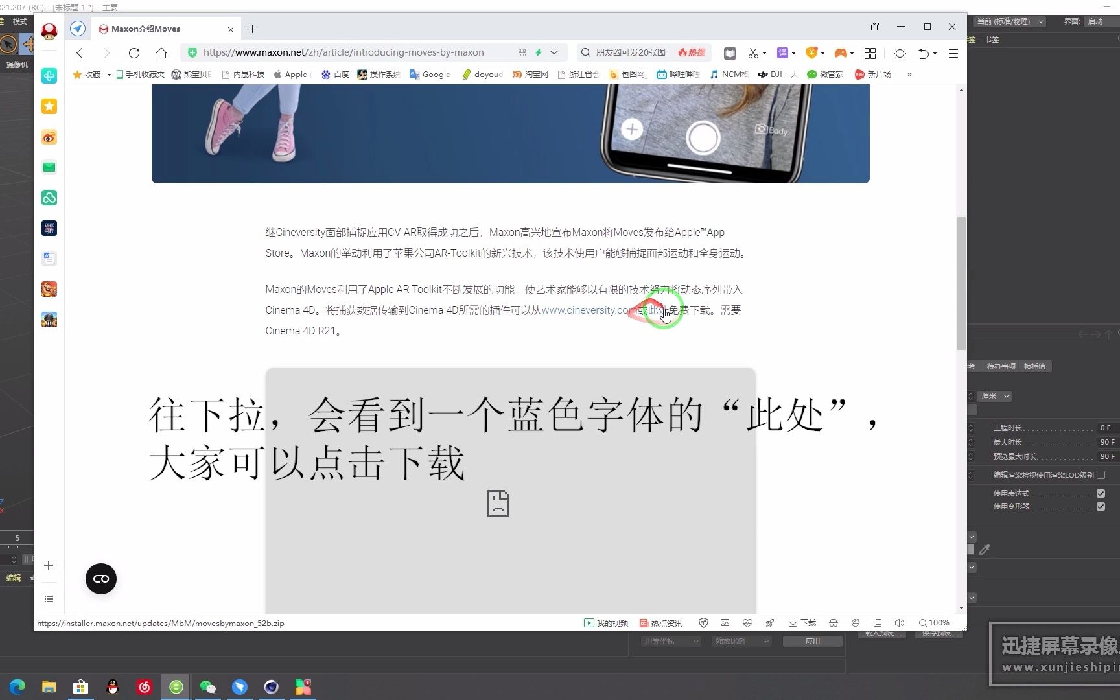Open the game center controller icon
Viewport: 1120px width, 700px height.
click(x=842, y=53)
